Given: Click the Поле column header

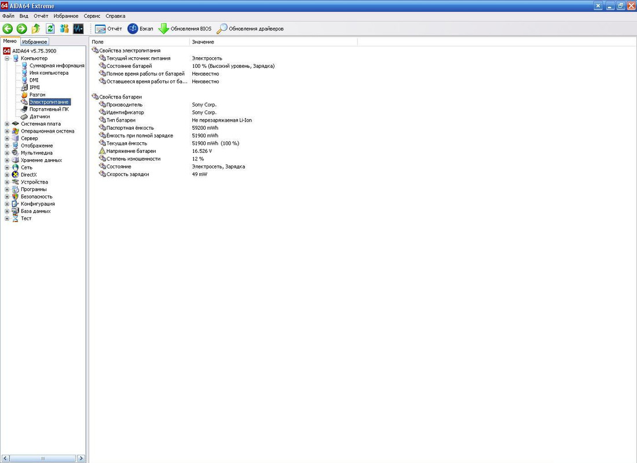Looking at the screenshot, I should pos(140,42).
